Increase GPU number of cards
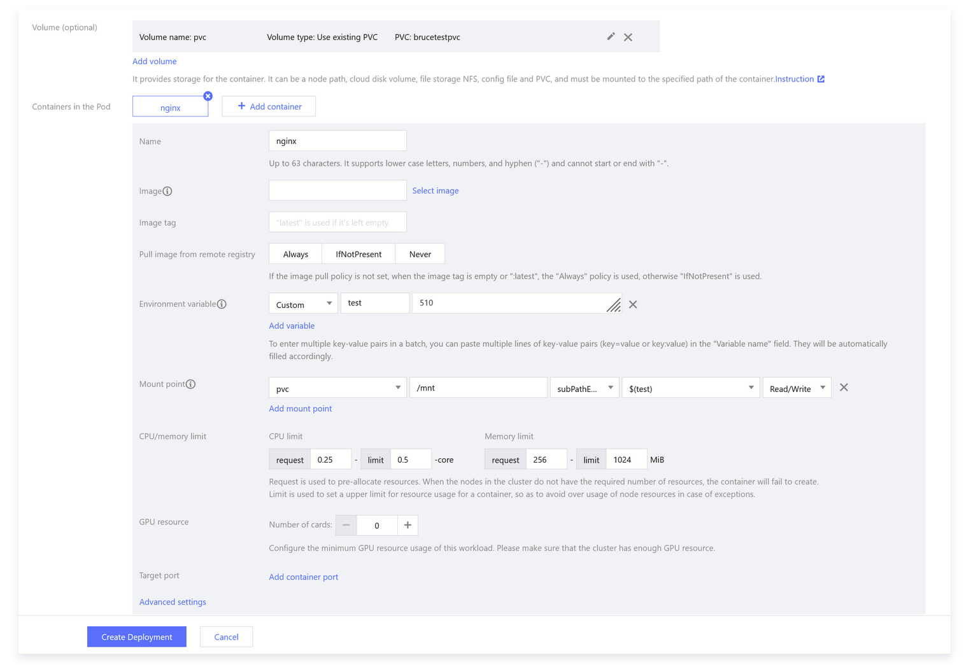 (408, 525)
